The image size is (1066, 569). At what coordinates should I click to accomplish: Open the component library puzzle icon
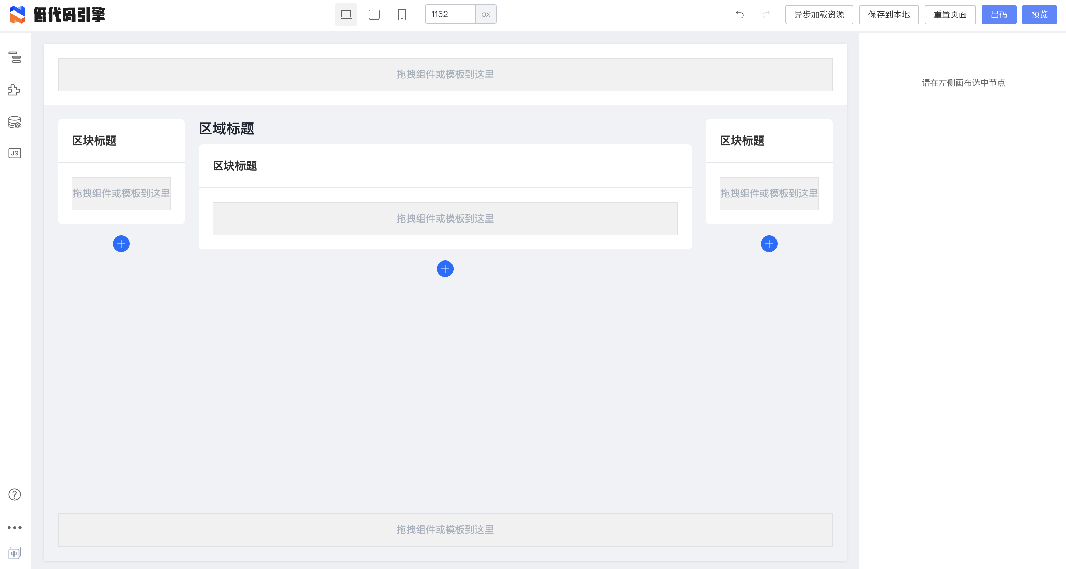(15, 90)
